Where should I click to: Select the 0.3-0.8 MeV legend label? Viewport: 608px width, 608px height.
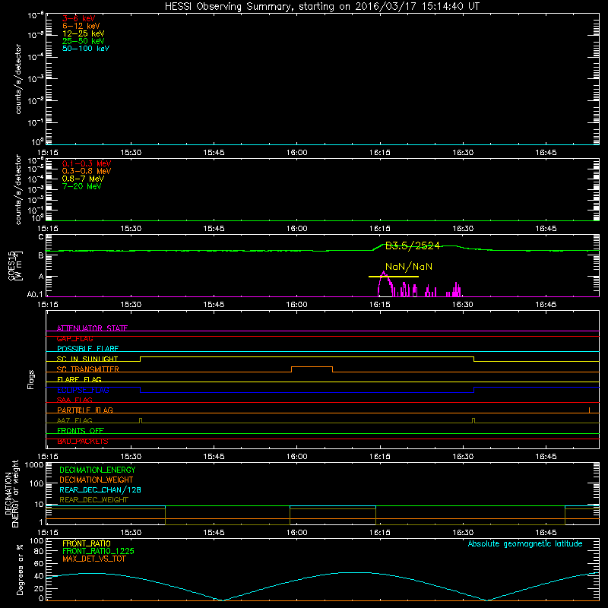coord(87,171)
